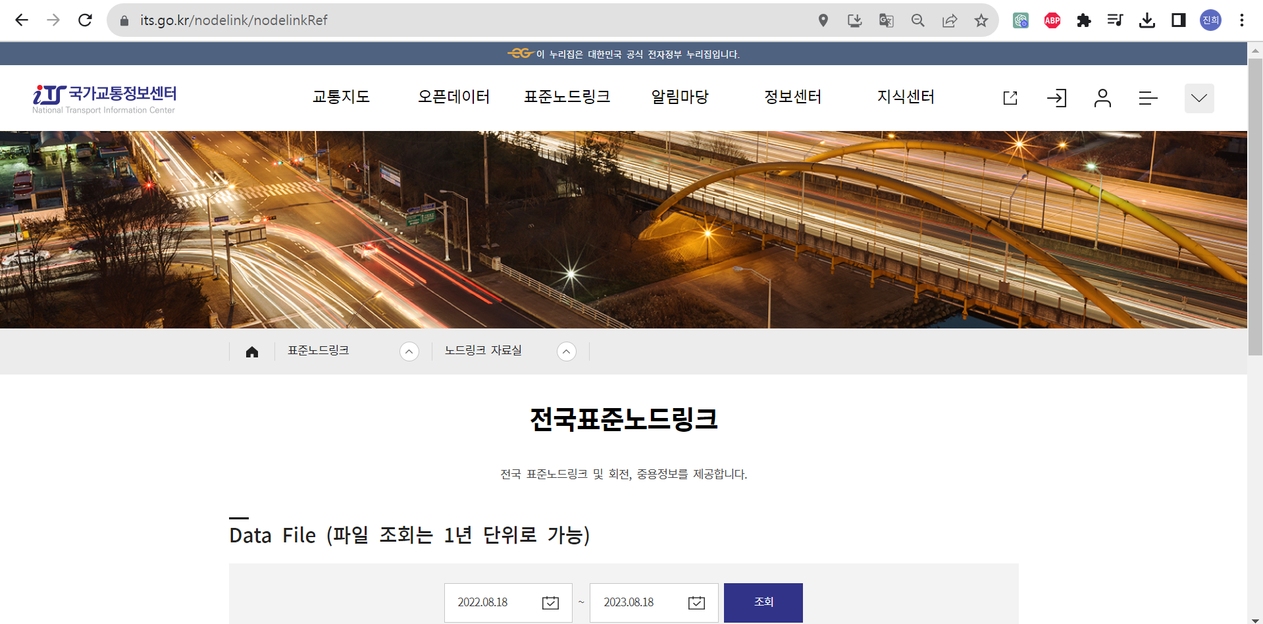1263x624 pixels.
Task: Click the page vertical scrollbar thumb
Action: point(1255,207)
